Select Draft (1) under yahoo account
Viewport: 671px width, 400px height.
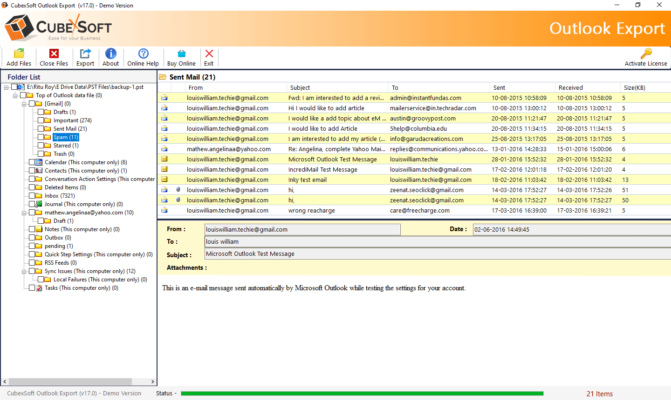coord(63,221)
